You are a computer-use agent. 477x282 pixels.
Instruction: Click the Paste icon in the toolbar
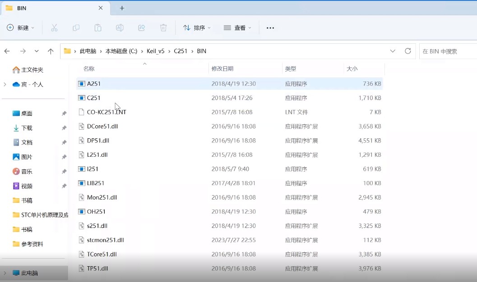[98, 27]
